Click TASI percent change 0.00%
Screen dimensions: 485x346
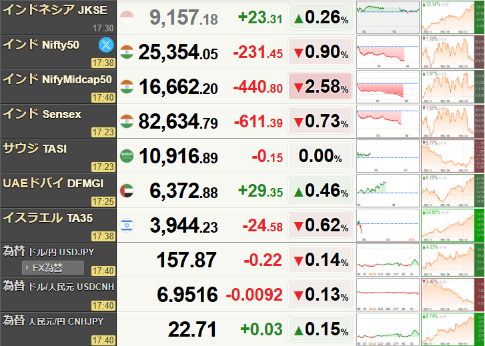pyautogui.click(x=320, y=156)
